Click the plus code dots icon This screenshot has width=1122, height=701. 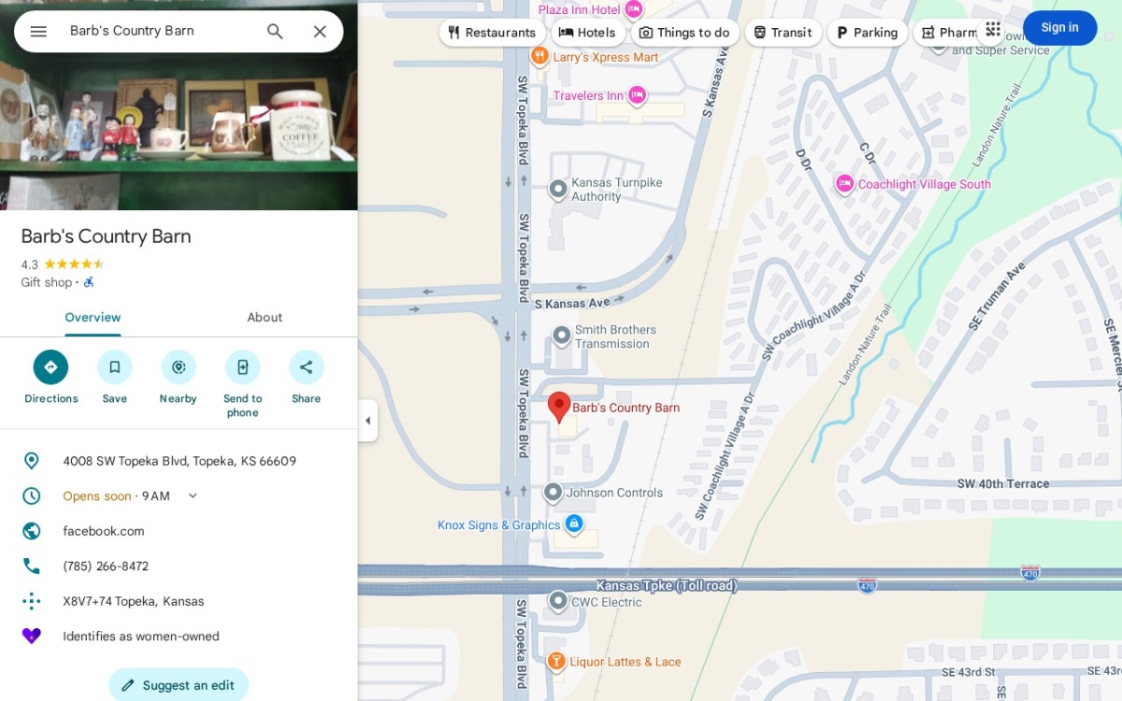click(32, 601)
